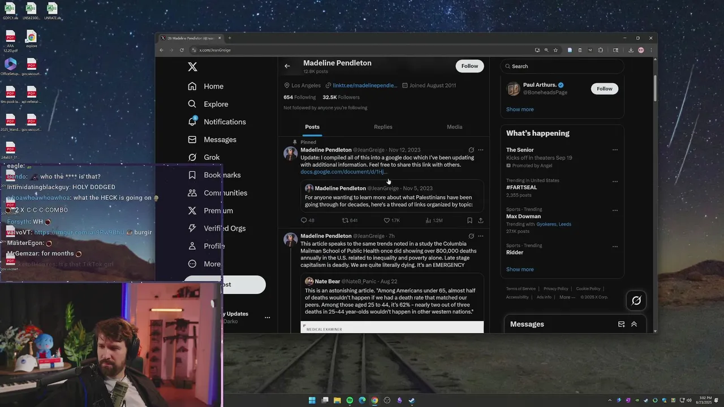This screenshot has height=407, width=724.
Task: Open docs.google.com link in pinned post
Action: coord(343,172)
